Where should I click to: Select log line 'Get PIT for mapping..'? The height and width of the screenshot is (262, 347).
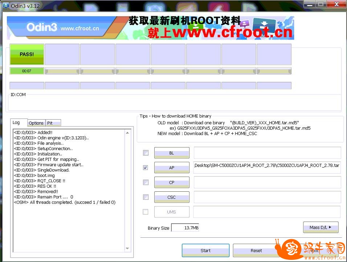coord(46,159)
